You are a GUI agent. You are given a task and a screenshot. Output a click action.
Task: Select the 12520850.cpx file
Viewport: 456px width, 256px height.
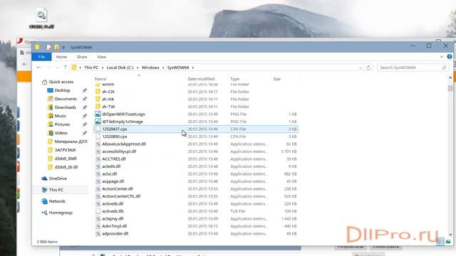coord(196,137)
